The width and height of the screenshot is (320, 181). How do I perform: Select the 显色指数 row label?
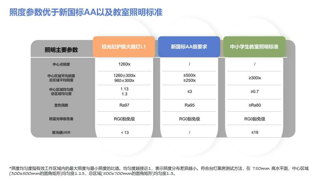61,105
